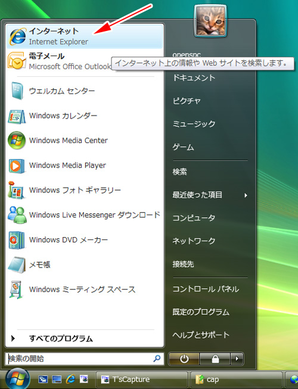Screen dimensions: 298x389
Task: Open Internet Explorer from the pinned list
Action: click(84, 36)
